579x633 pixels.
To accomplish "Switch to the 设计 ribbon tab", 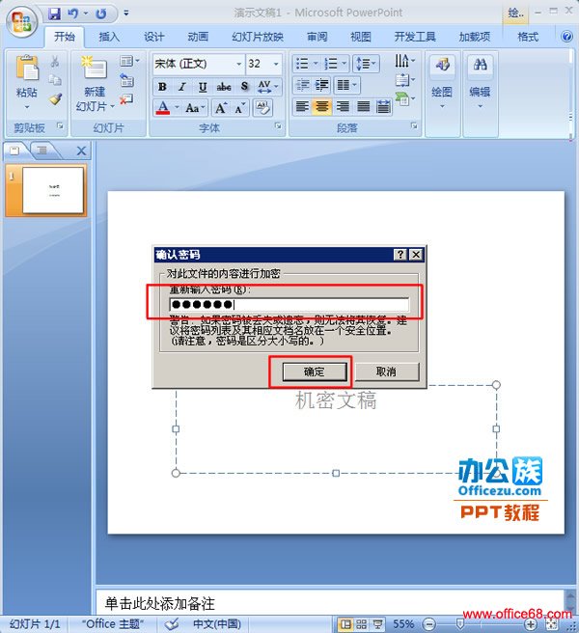I will point(154,37).
